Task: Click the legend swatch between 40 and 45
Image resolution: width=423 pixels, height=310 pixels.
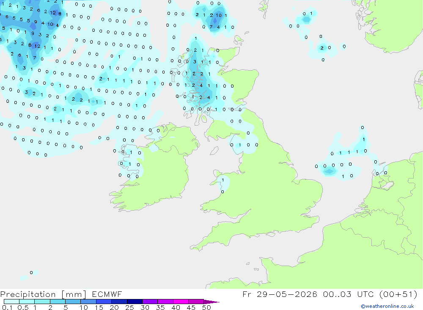Action: (x=181, y=302)
